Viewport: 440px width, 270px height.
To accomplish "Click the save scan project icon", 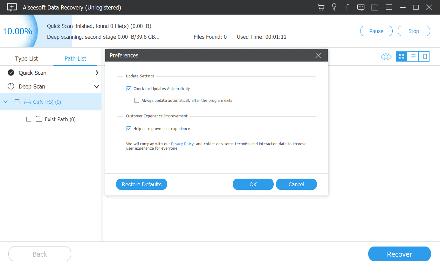I will click(x=375, y=7).
